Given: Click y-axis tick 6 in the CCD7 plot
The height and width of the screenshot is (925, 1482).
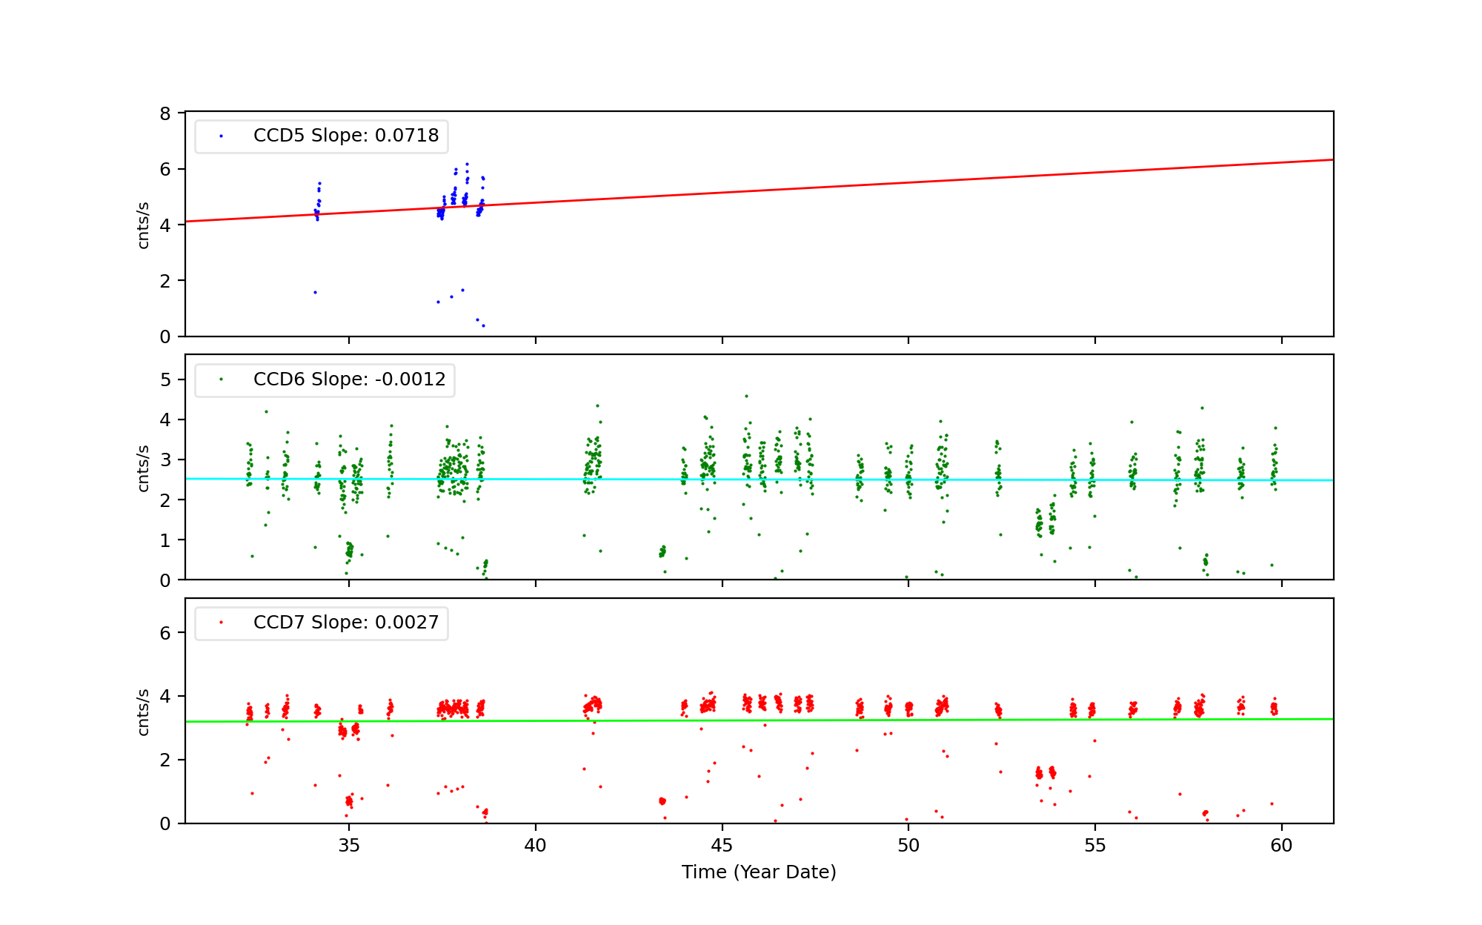Looking at the screenshot, I should coord(165,633).
